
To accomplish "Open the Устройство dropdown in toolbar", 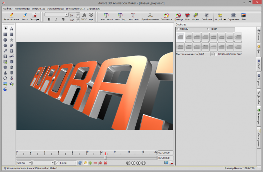I will [x=220, y=16].
